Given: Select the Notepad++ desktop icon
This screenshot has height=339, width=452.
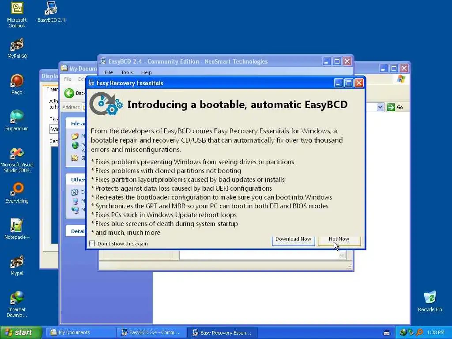Looking at the screenshot, I should click(x=17, y=229).
